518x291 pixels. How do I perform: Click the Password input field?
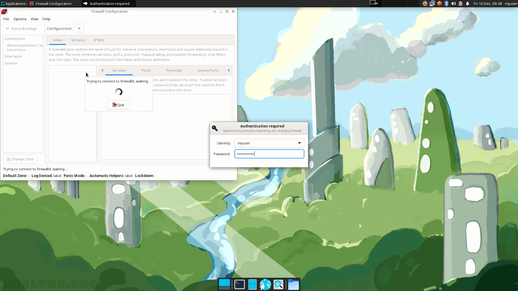(269, 154)
